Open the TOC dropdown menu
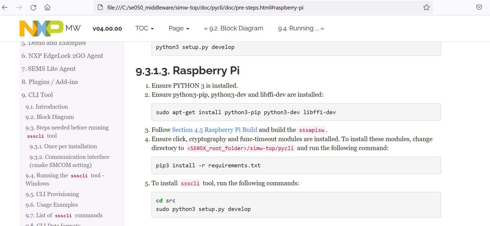This screenshot has width=490, height=226. (144, 28)
